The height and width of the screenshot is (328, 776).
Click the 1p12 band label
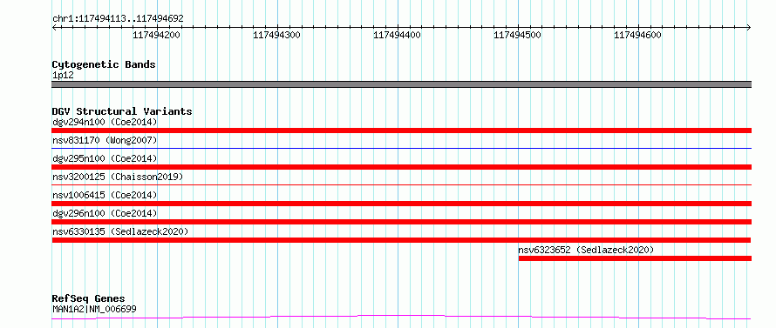[x=63, y=76]
